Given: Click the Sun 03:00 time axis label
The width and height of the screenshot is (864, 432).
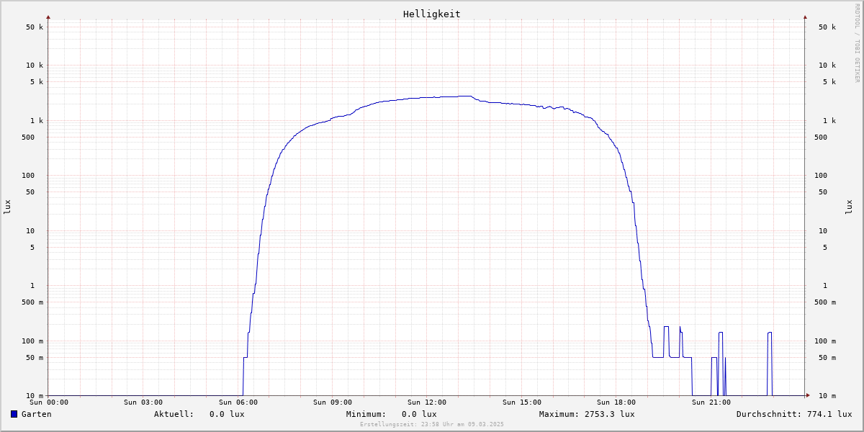Looking at the screenshot, I should point(143,402).
